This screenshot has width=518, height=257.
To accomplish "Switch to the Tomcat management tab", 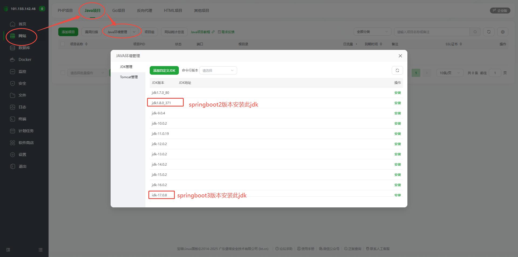I will pos(129,77).
